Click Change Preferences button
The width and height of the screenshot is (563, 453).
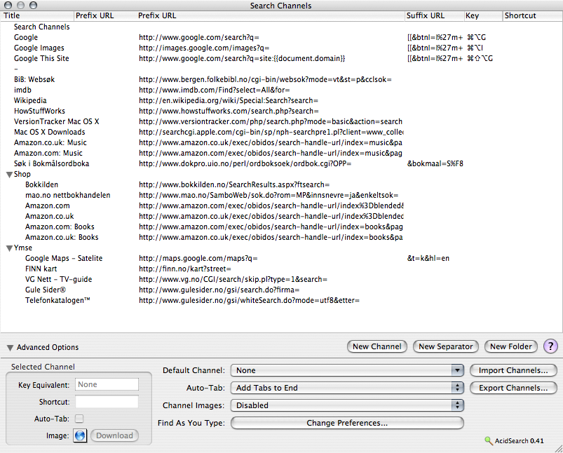click(347, 423)
